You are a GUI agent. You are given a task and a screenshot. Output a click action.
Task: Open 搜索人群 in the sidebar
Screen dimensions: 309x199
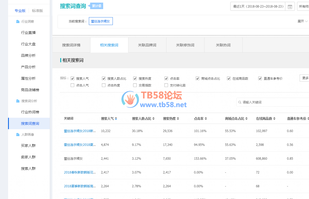[28, 169]
